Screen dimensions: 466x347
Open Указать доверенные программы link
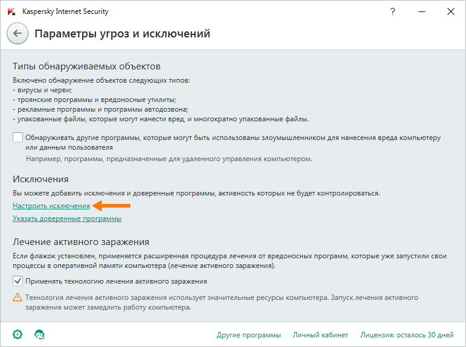coord(67,218)
